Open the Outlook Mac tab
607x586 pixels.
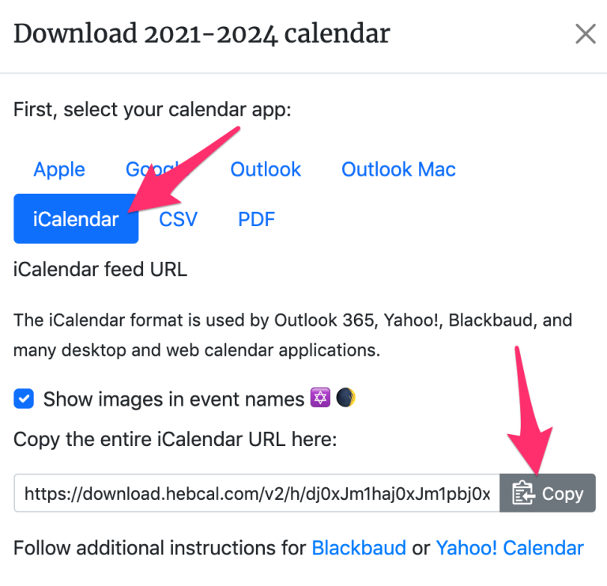click(x=398, y=169)
